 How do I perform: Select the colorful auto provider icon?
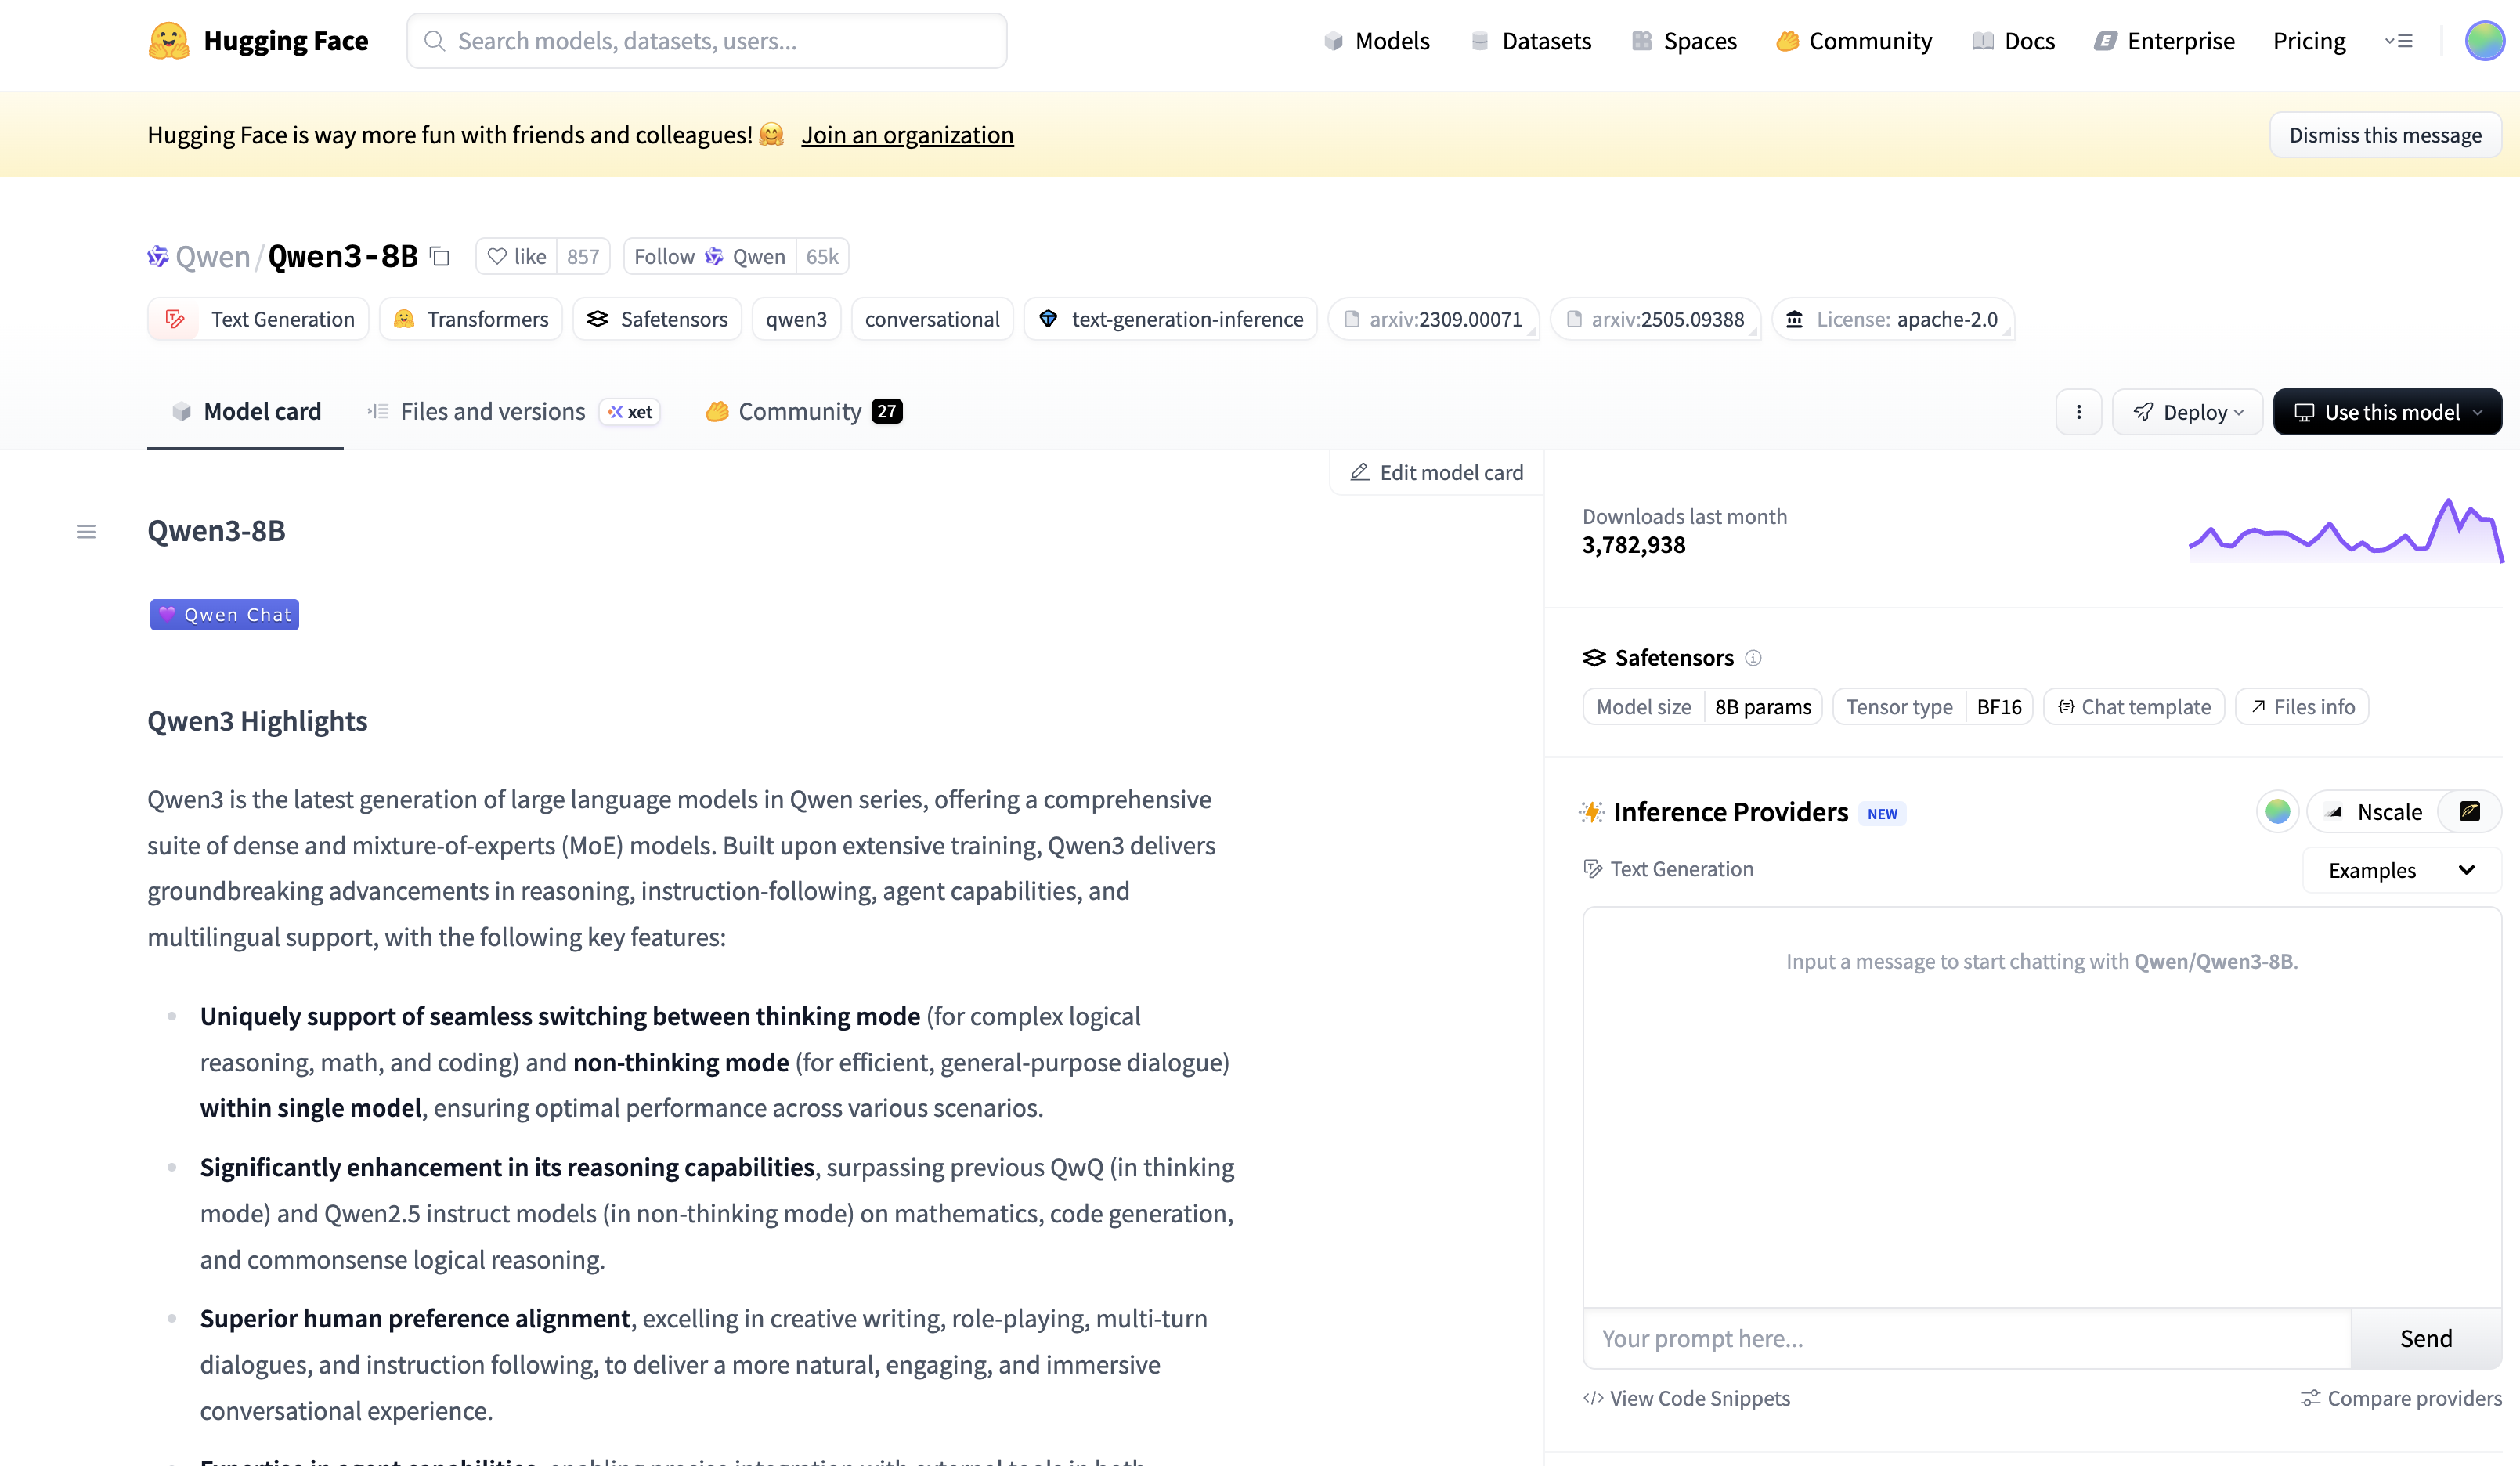(x=2278, y=811)
